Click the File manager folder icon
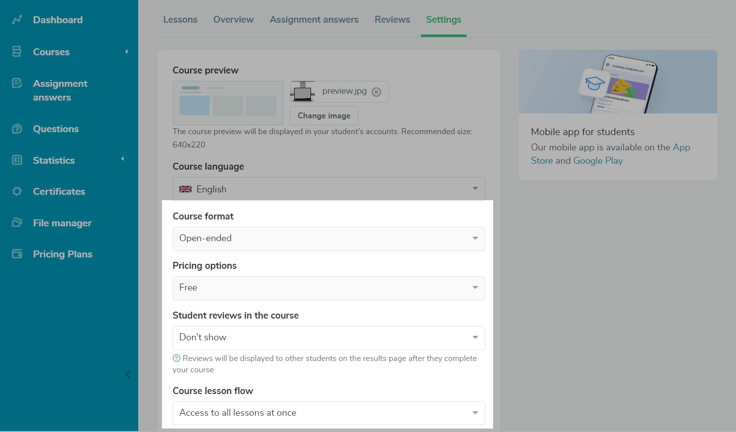736x432 pixels. (17, 222)
